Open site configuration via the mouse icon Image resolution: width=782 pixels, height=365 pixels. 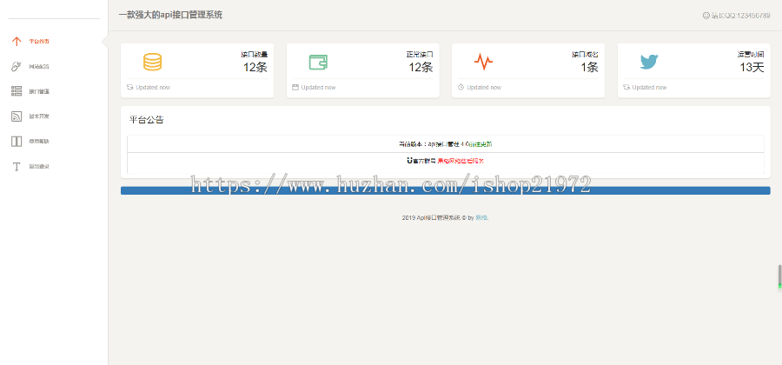17,66
